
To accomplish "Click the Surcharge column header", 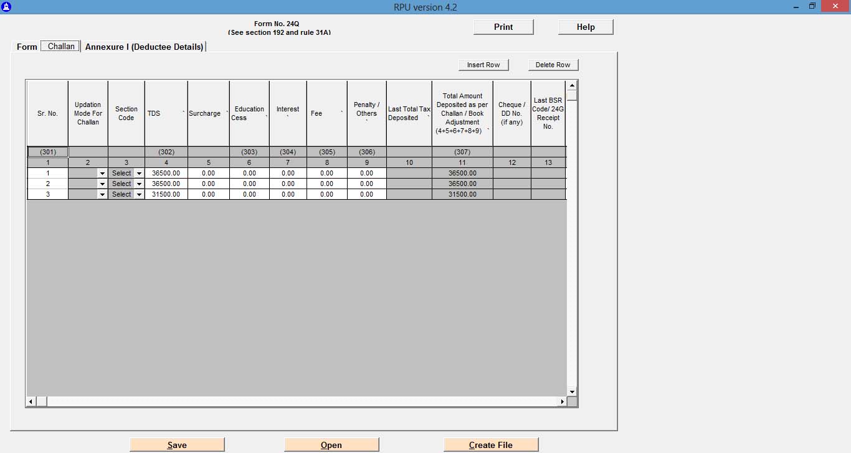I will click(x=209, y=113).
